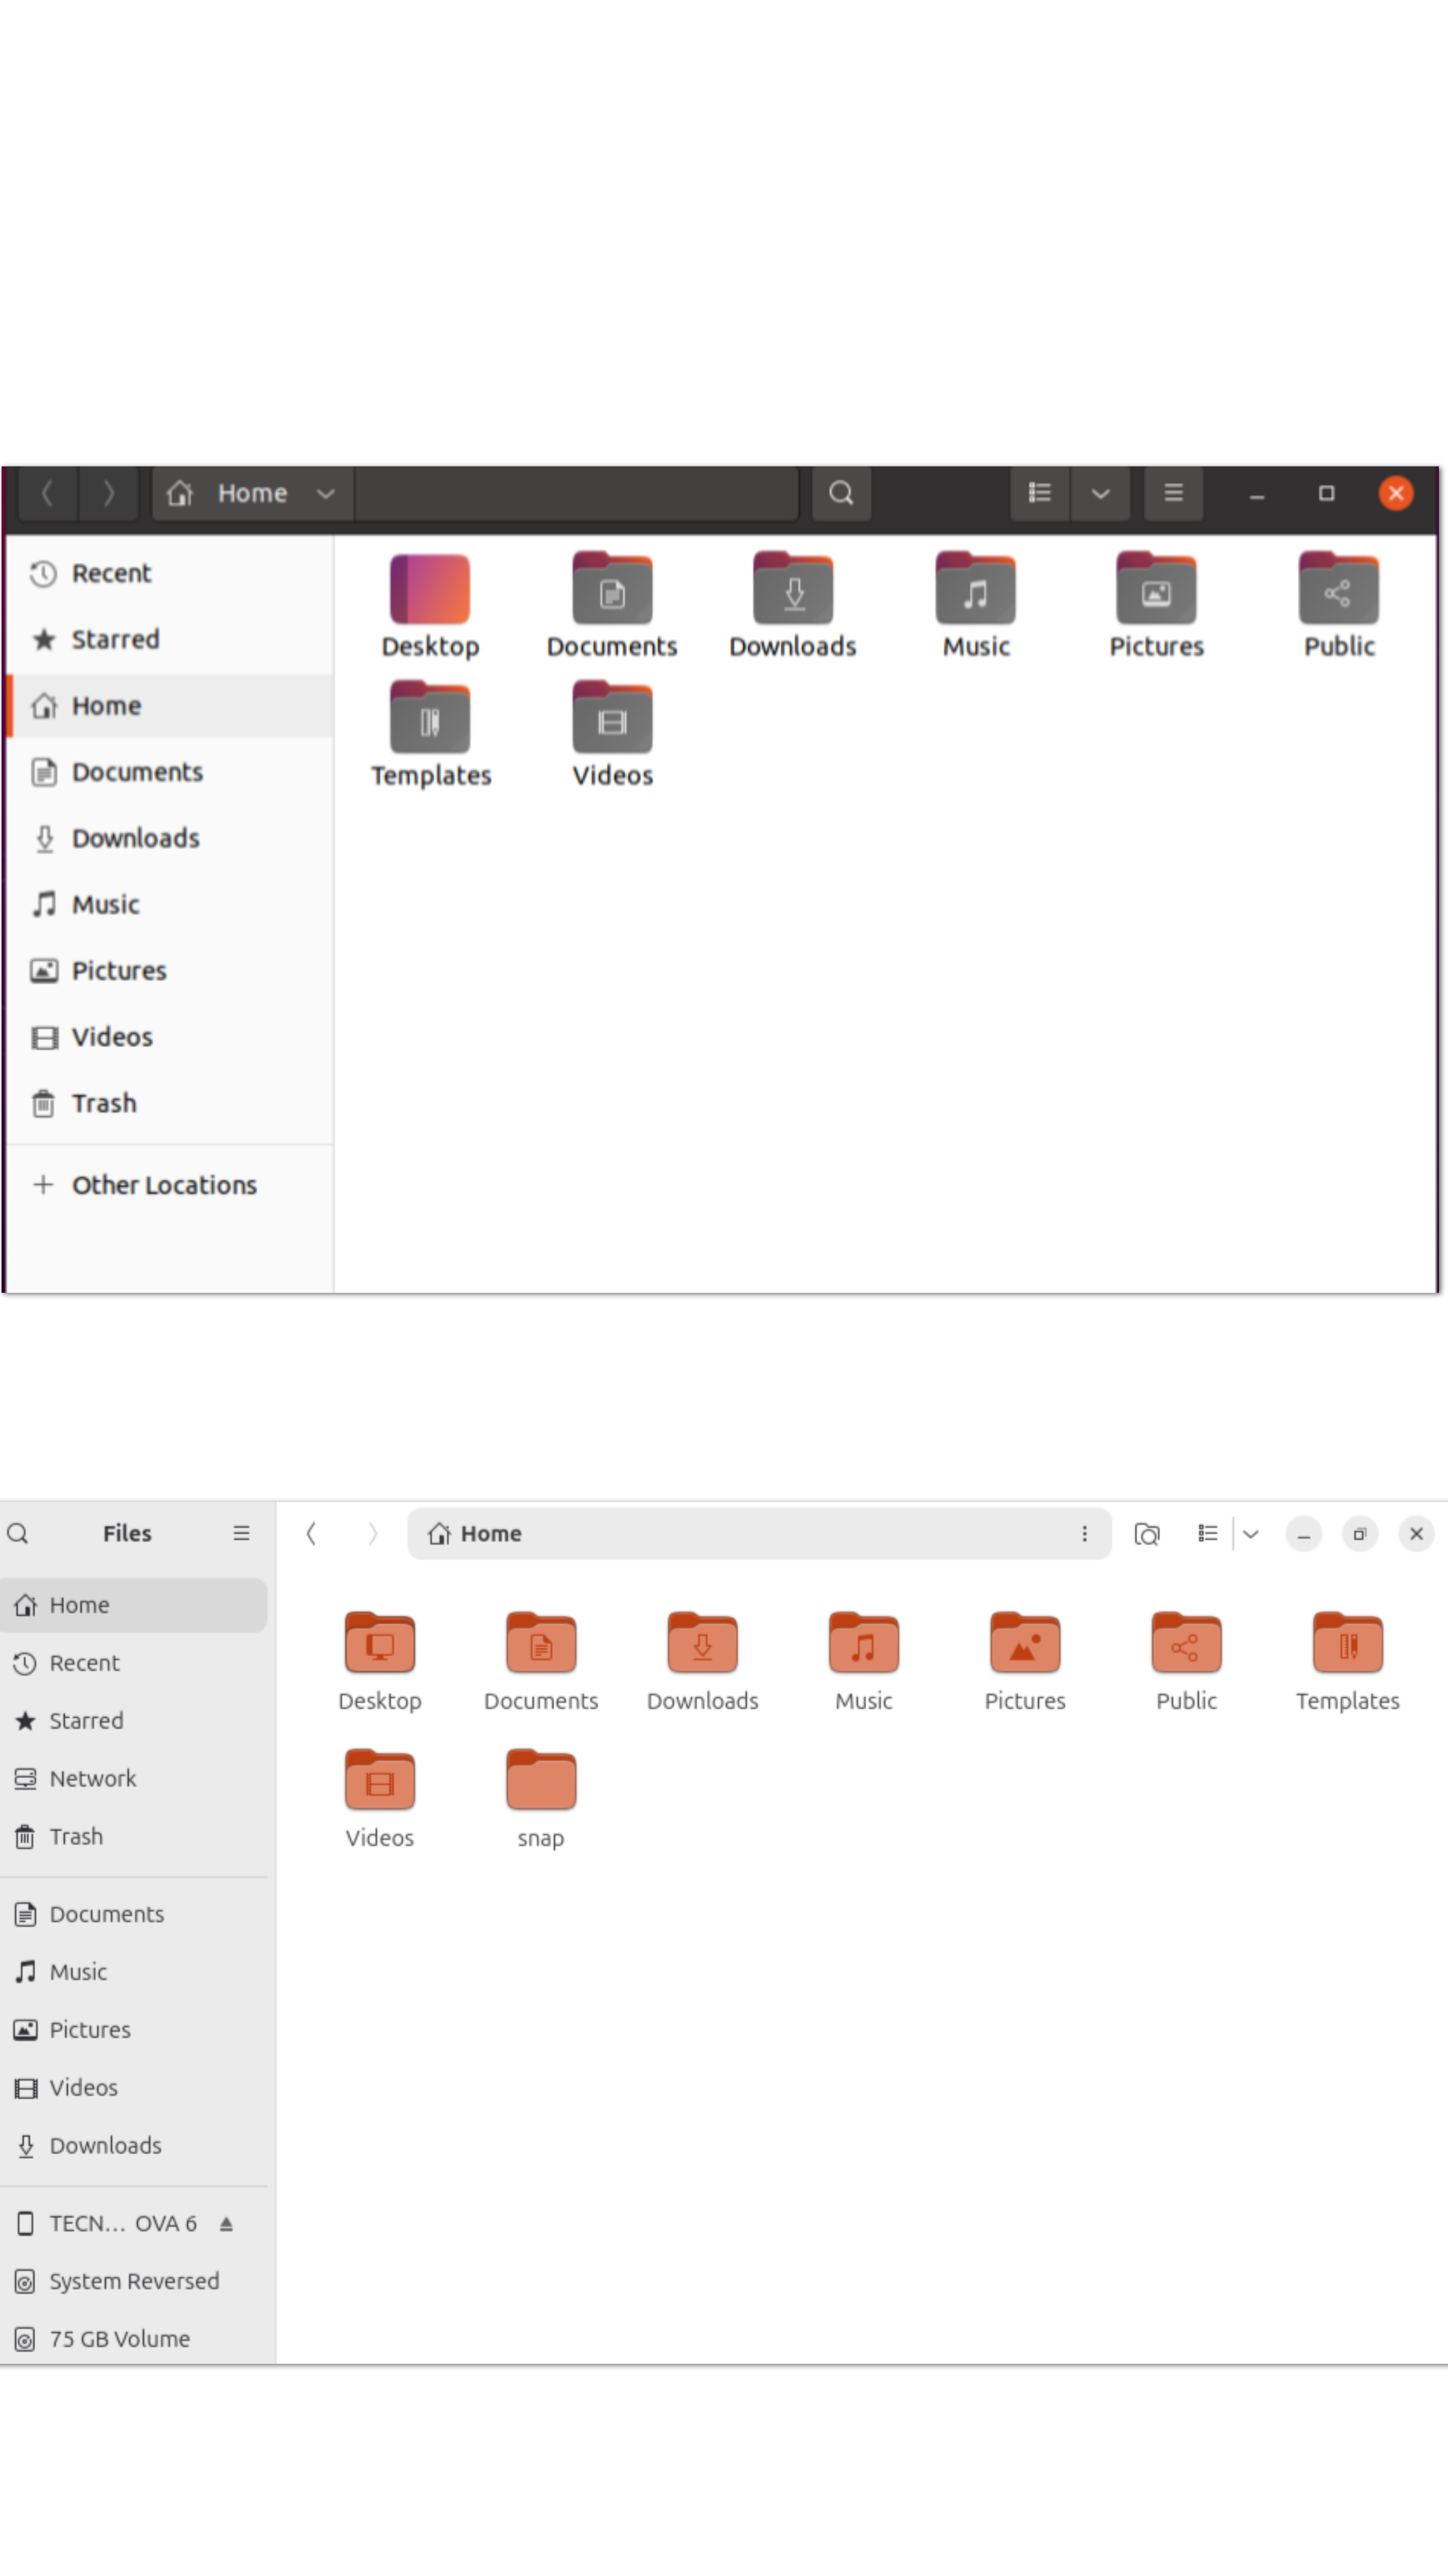
Task: Open three-dot menu in Home pathbar
Action: pyautogui.click(x=1084, y=1533)
